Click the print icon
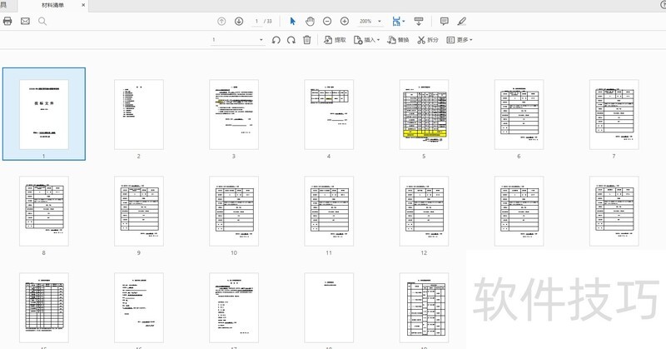666x349 pixels. [x=7, y=21]
